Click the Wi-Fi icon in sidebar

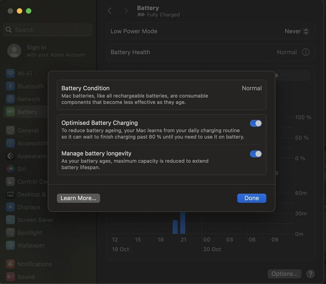point(11,73)
